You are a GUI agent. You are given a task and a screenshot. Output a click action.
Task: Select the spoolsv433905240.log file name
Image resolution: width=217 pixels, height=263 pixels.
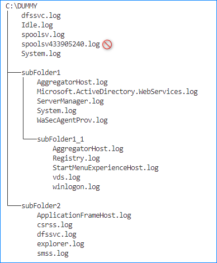coord(60,44)
